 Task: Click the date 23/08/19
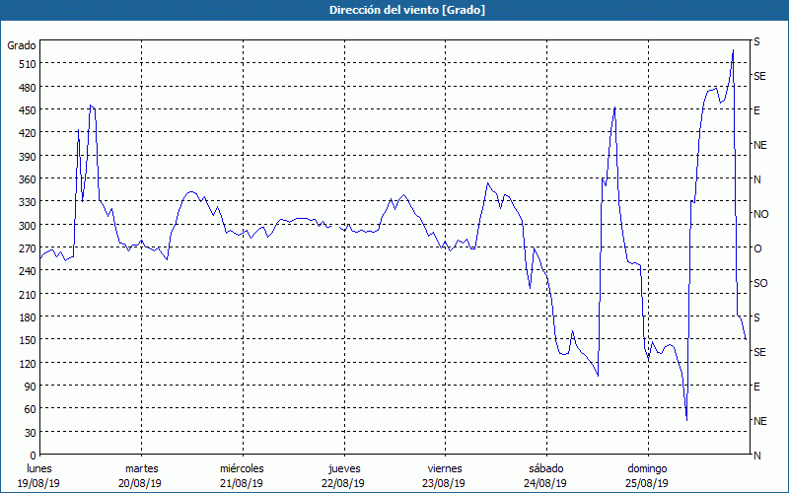click(445, 483)
